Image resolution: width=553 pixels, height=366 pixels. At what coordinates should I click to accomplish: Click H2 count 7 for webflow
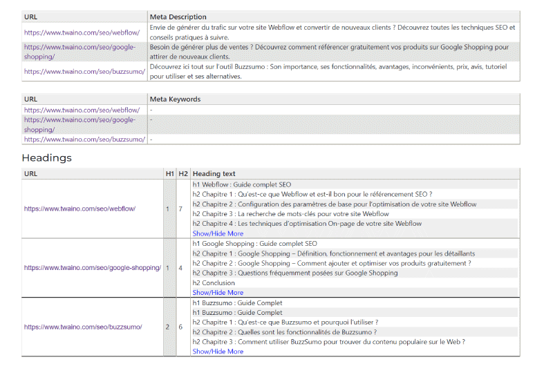coord(180,209)
